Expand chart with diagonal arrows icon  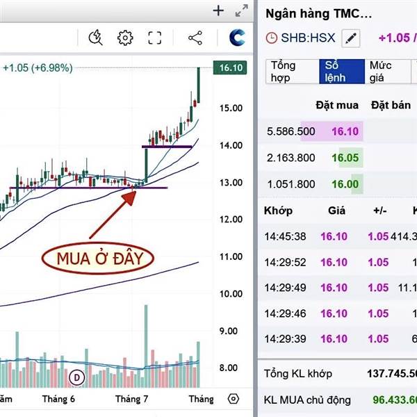[241, 10]
